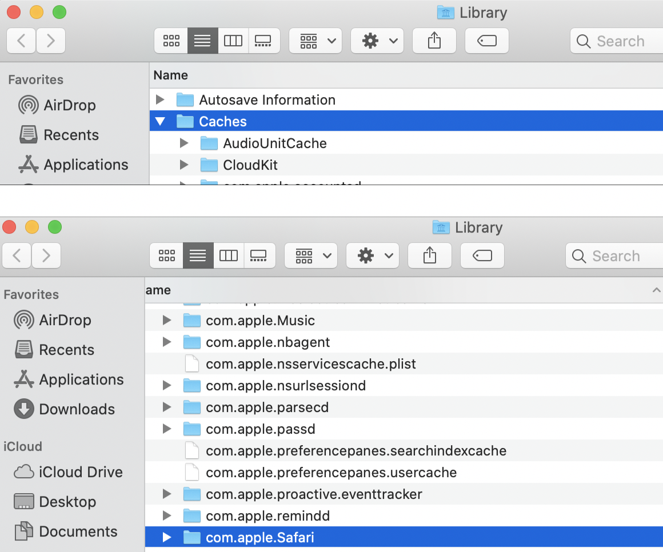Focus Search field in top Finder window
The height and width of the screenshot is (552, 663).
(617, 41)
